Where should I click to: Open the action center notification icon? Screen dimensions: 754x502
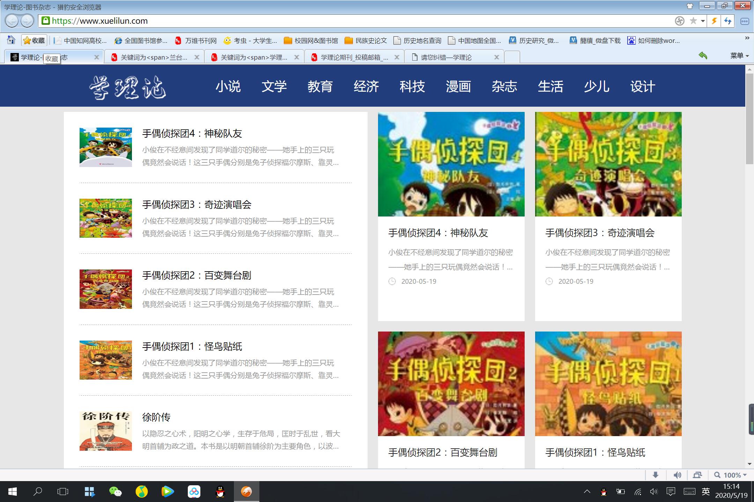671,492
